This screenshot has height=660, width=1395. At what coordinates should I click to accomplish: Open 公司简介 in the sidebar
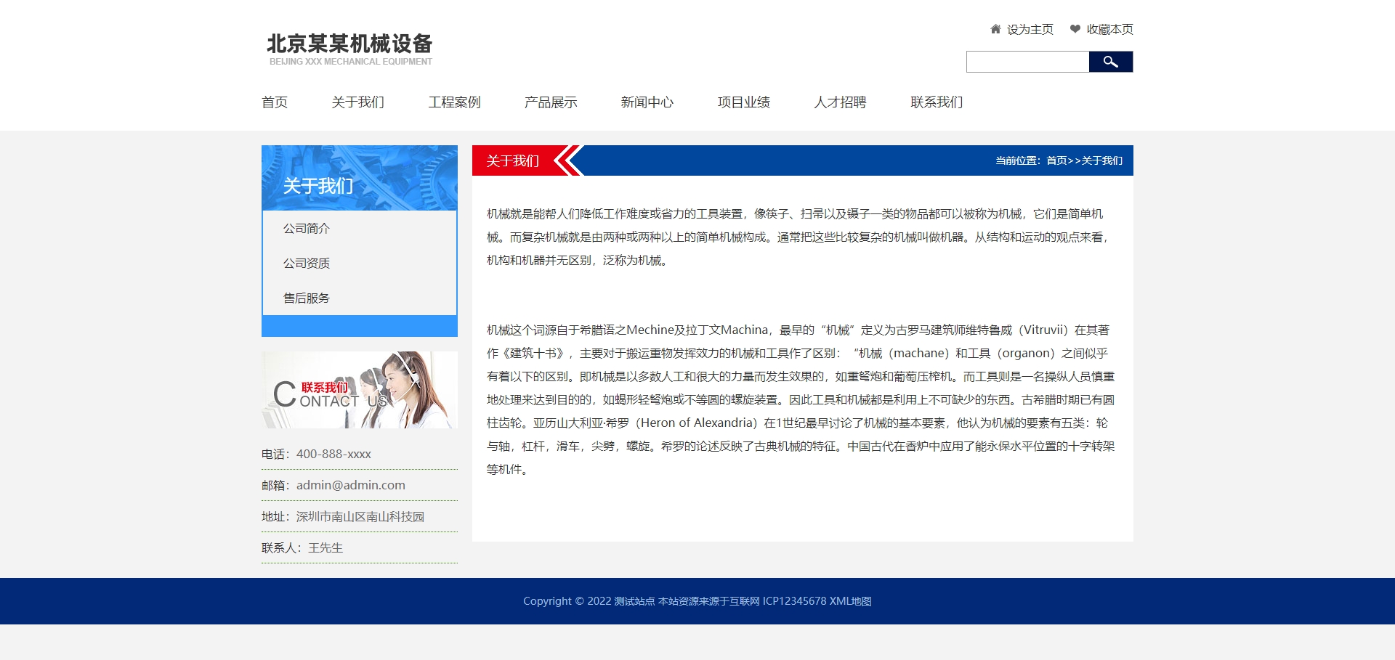coord(307,229)
